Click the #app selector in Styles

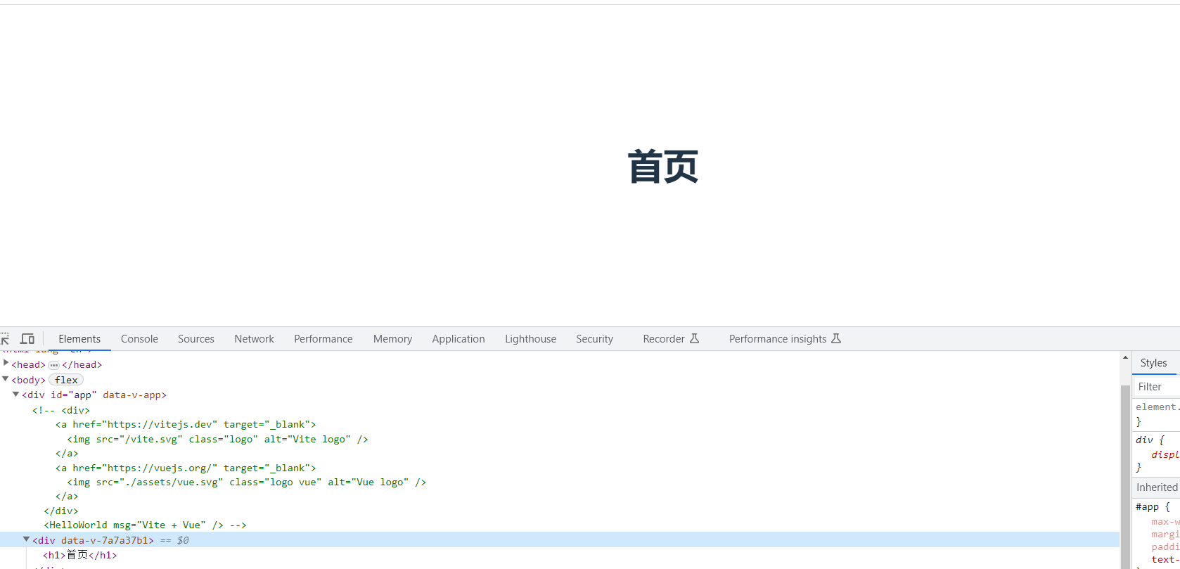point(1147,506)
